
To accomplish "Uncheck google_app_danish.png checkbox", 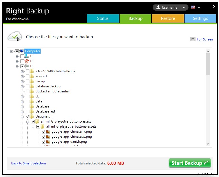I will tap(43, 142).
